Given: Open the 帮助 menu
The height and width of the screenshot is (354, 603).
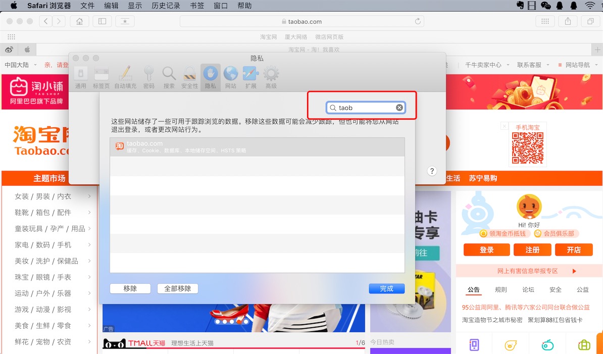Looking at the screenshot, I should pos(244,6).
